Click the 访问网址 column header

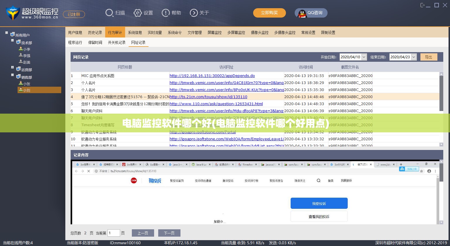pyautogui.click(x=226, y=67)
